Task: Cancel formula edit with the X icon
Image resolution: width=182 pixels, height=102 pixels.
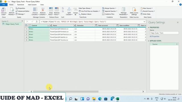Action: point(27,22)
